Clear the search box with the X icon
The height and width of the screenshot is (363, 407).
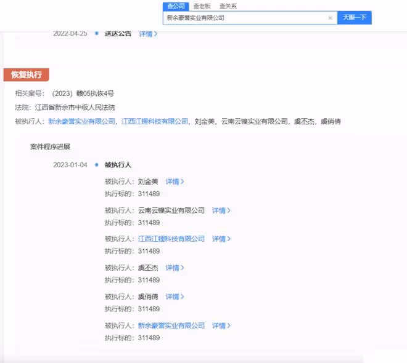330,18
